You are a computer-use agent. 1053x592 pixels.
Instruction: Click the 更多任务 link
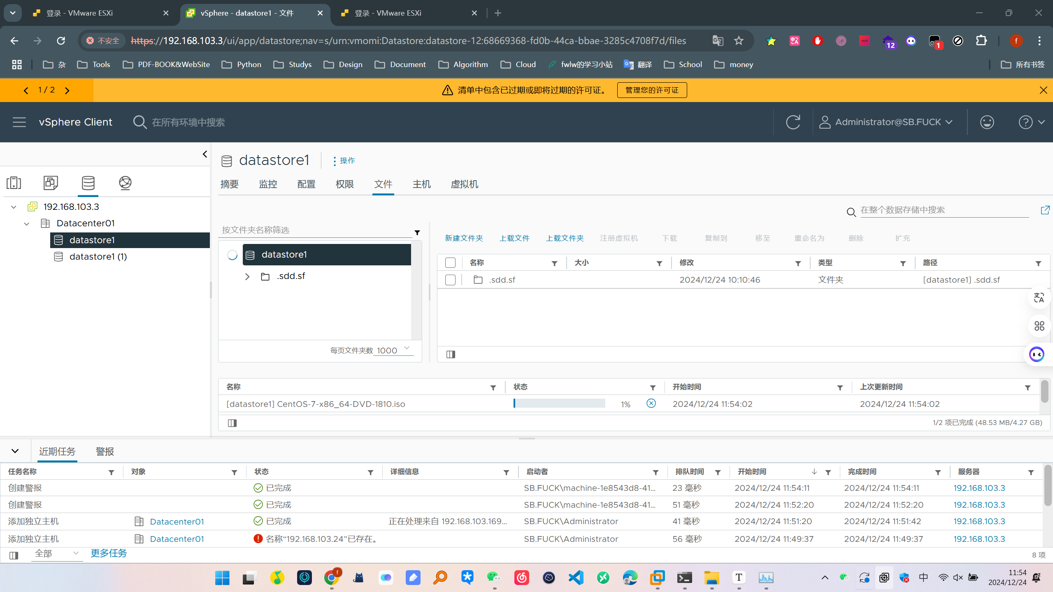[109, 553]
